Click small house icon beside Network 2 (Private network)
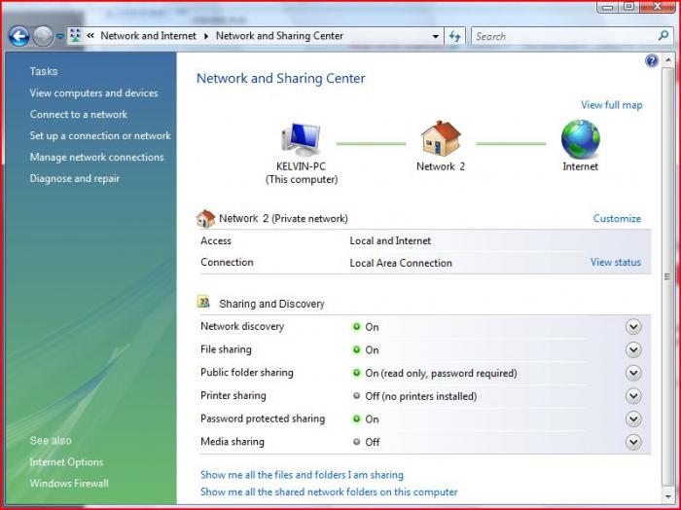The width and height of the screenshot is (681, 510). 206,219
